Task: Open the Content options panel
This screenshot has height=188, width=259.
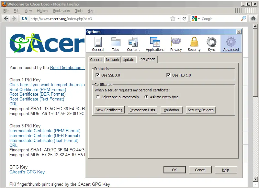Action: pos(133,44)
